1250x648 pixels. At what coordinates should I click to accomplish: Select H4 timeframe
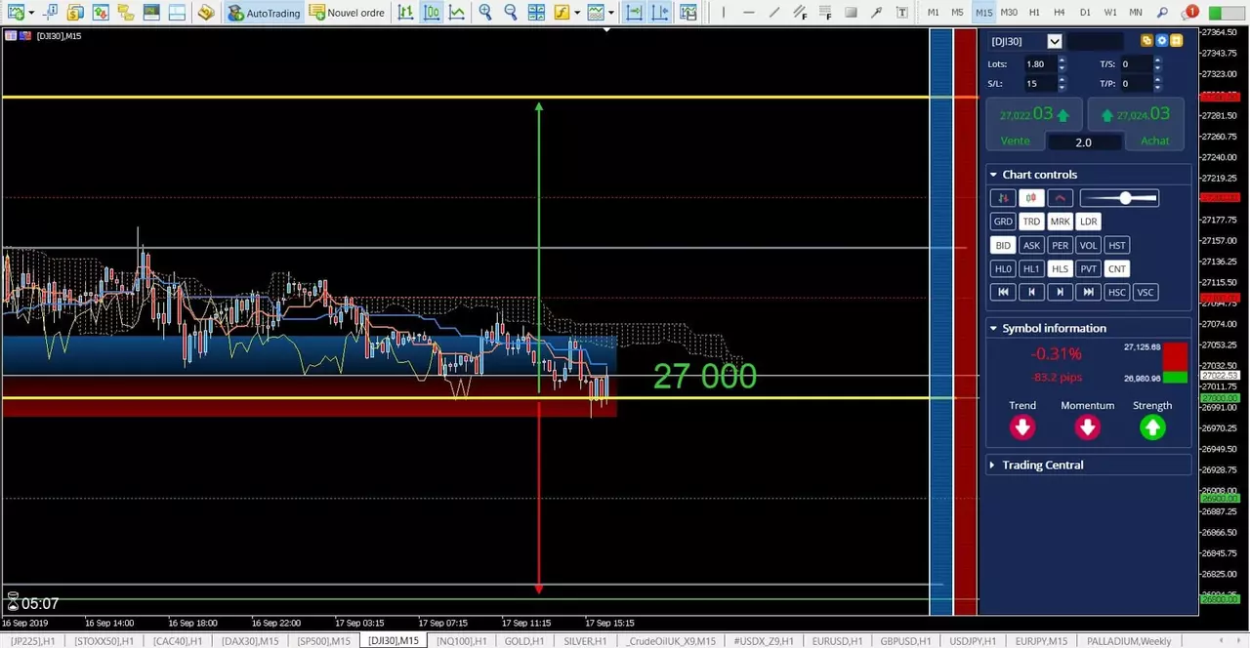1060,13
